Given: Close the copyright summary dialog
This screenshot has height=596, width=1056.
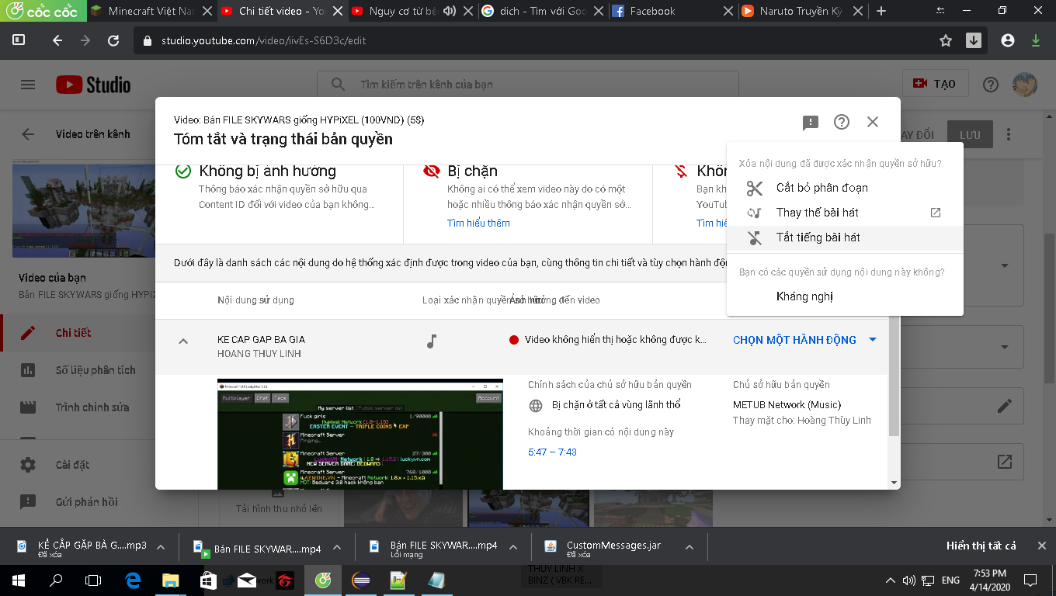Looking at the screenshot, I should click(873, 122).
